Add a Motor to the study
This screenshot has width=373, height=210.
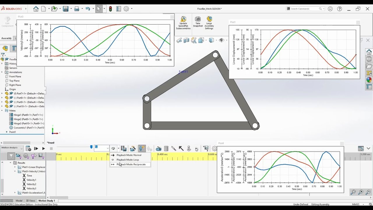coord(158,148)
